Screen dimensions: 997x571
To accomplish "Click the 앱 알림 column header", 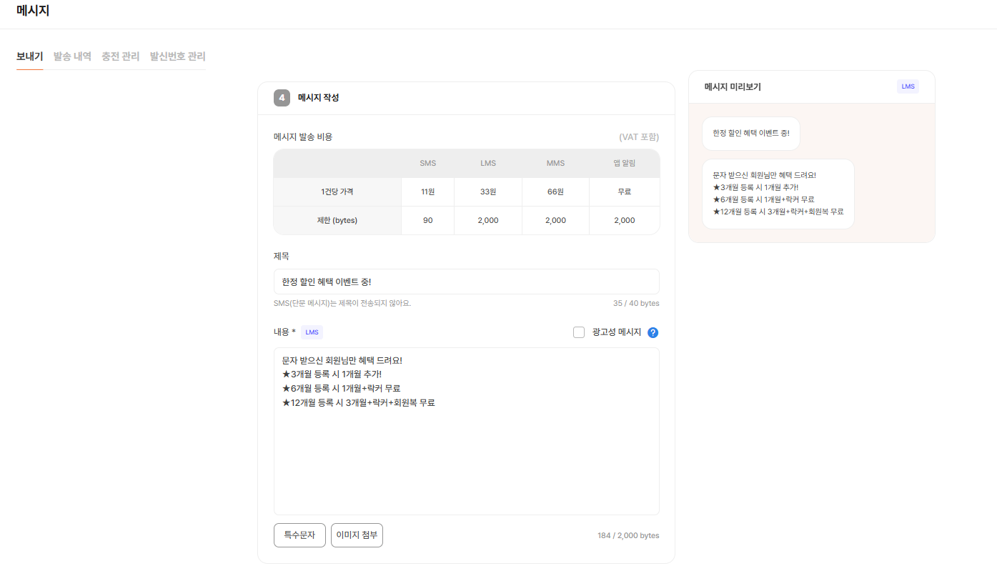I will (624, 164).
